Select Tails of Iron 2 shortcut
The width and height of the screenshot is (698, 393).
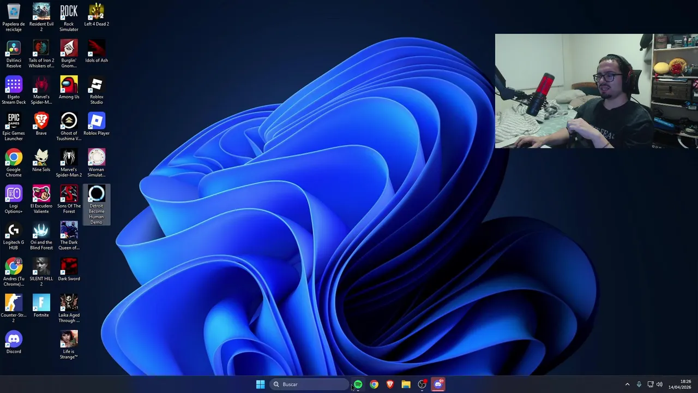41,53
